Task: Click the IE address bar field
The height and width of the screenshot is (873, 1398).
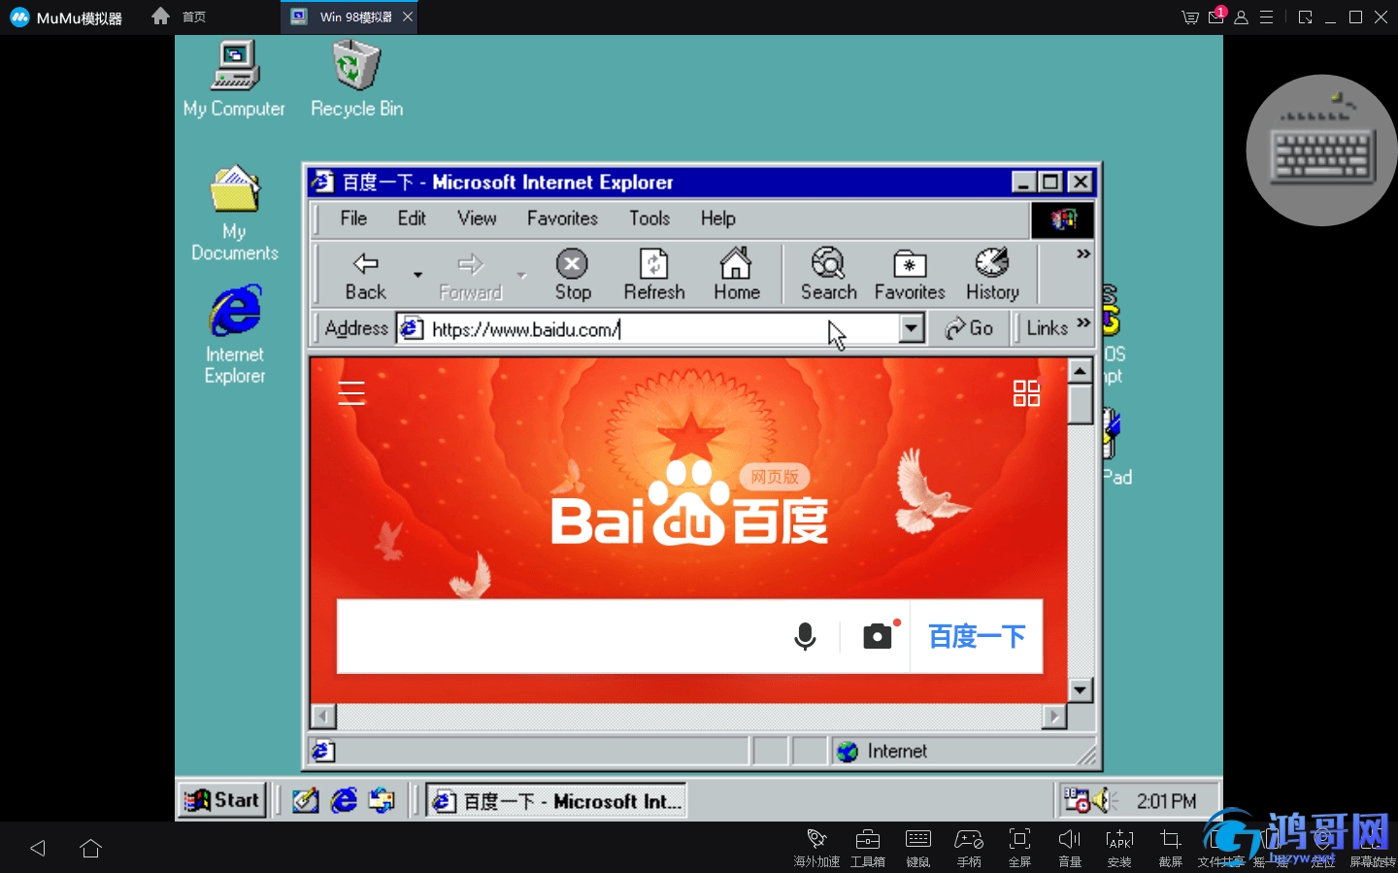Action: [x=649, y=329]
